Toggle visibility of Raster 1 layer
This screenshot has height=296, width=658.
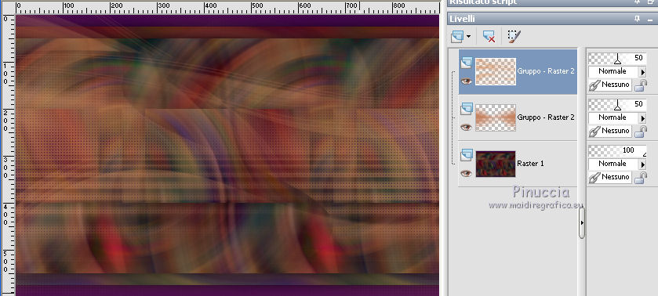click(x=466, y=173)
